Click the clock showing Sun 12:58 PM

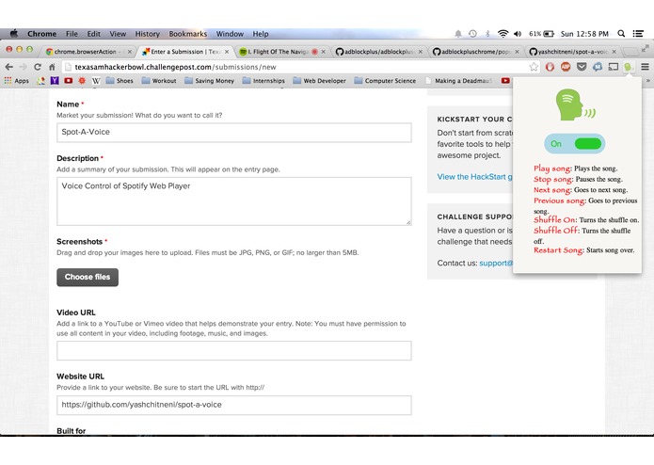[584, 34]
